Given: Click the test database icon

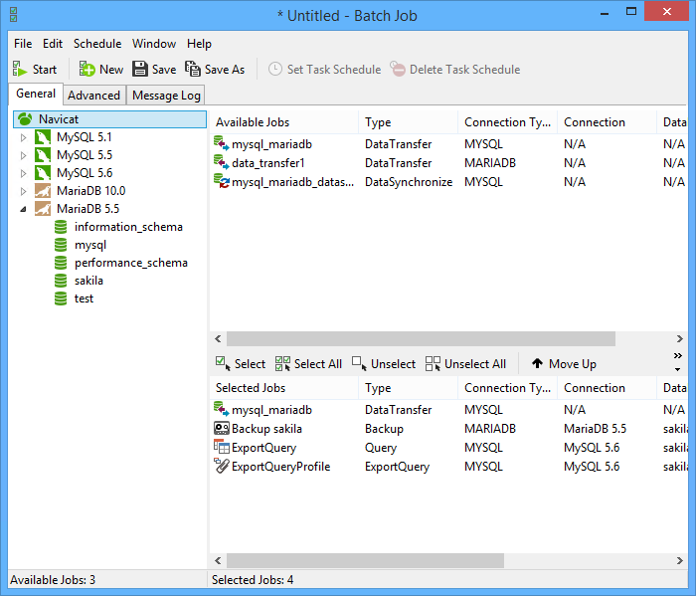Looking at the screenshot, I should [x=61, y=298].
